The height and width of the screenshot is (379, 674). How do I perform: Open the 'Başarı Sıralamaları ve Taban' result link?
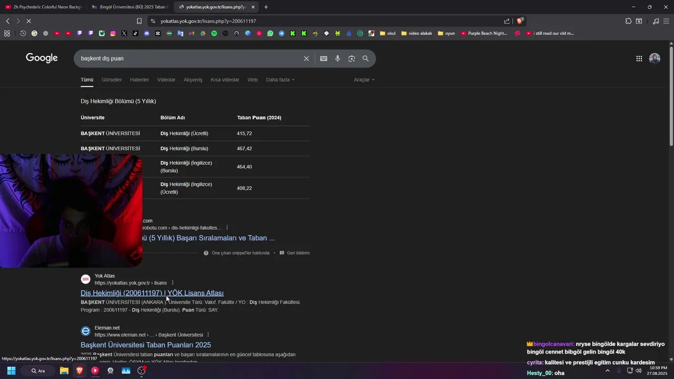click(209, 238)
